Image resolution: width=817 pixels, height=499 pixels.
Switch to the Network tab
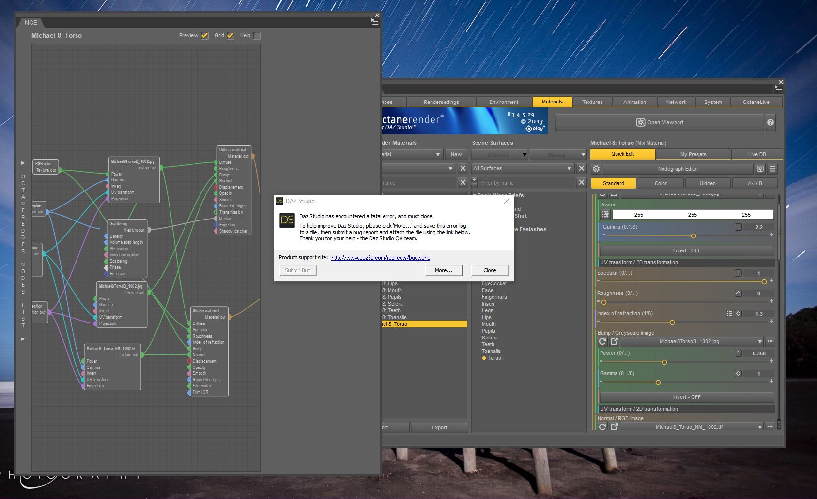[676, 102]
